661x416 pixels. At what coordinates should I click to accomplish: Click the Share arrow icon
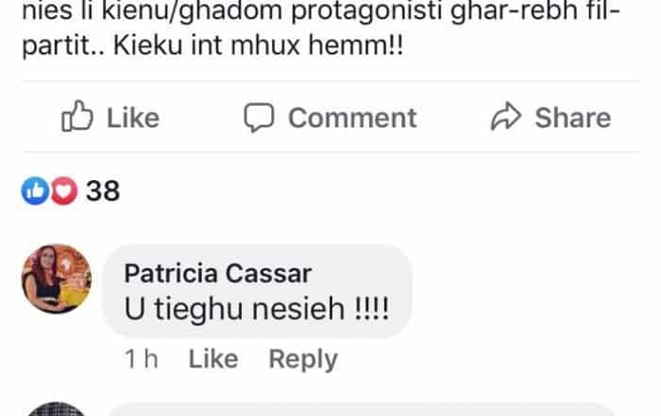pyautogui.click(x=506, y=116)
